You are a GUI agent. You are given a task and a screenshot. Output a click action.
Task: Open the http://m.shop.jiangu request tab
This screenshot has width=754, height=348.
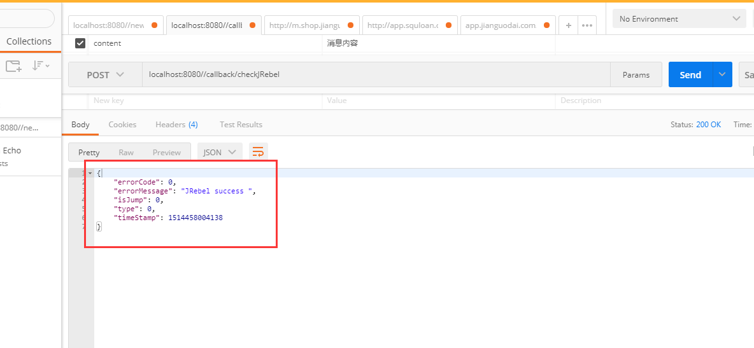pyautogui.click(x=311, y=25)
